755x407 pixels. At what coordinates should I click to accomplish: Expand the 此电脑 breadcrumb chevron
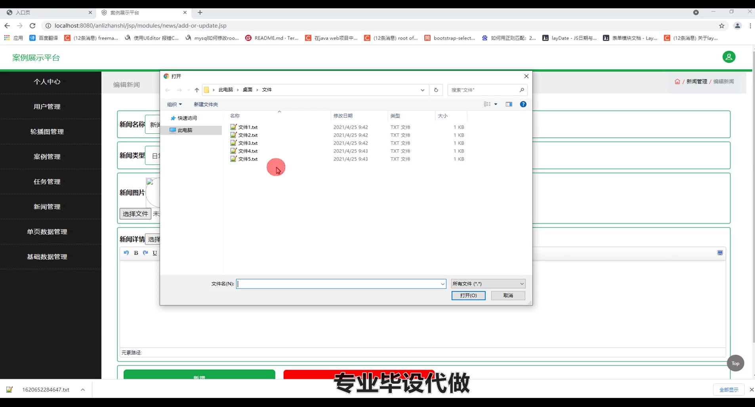[x=238, y=90]
